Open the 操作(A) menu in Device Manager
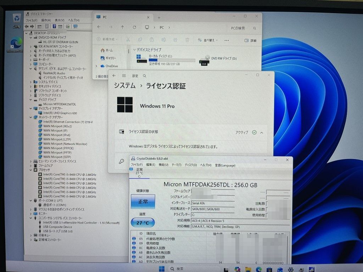The width and height of the screenshot is (363, 272). pos(46,20)
